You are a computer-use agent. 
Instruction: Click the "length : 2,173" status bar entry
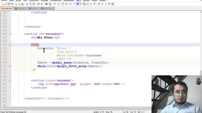99,112
